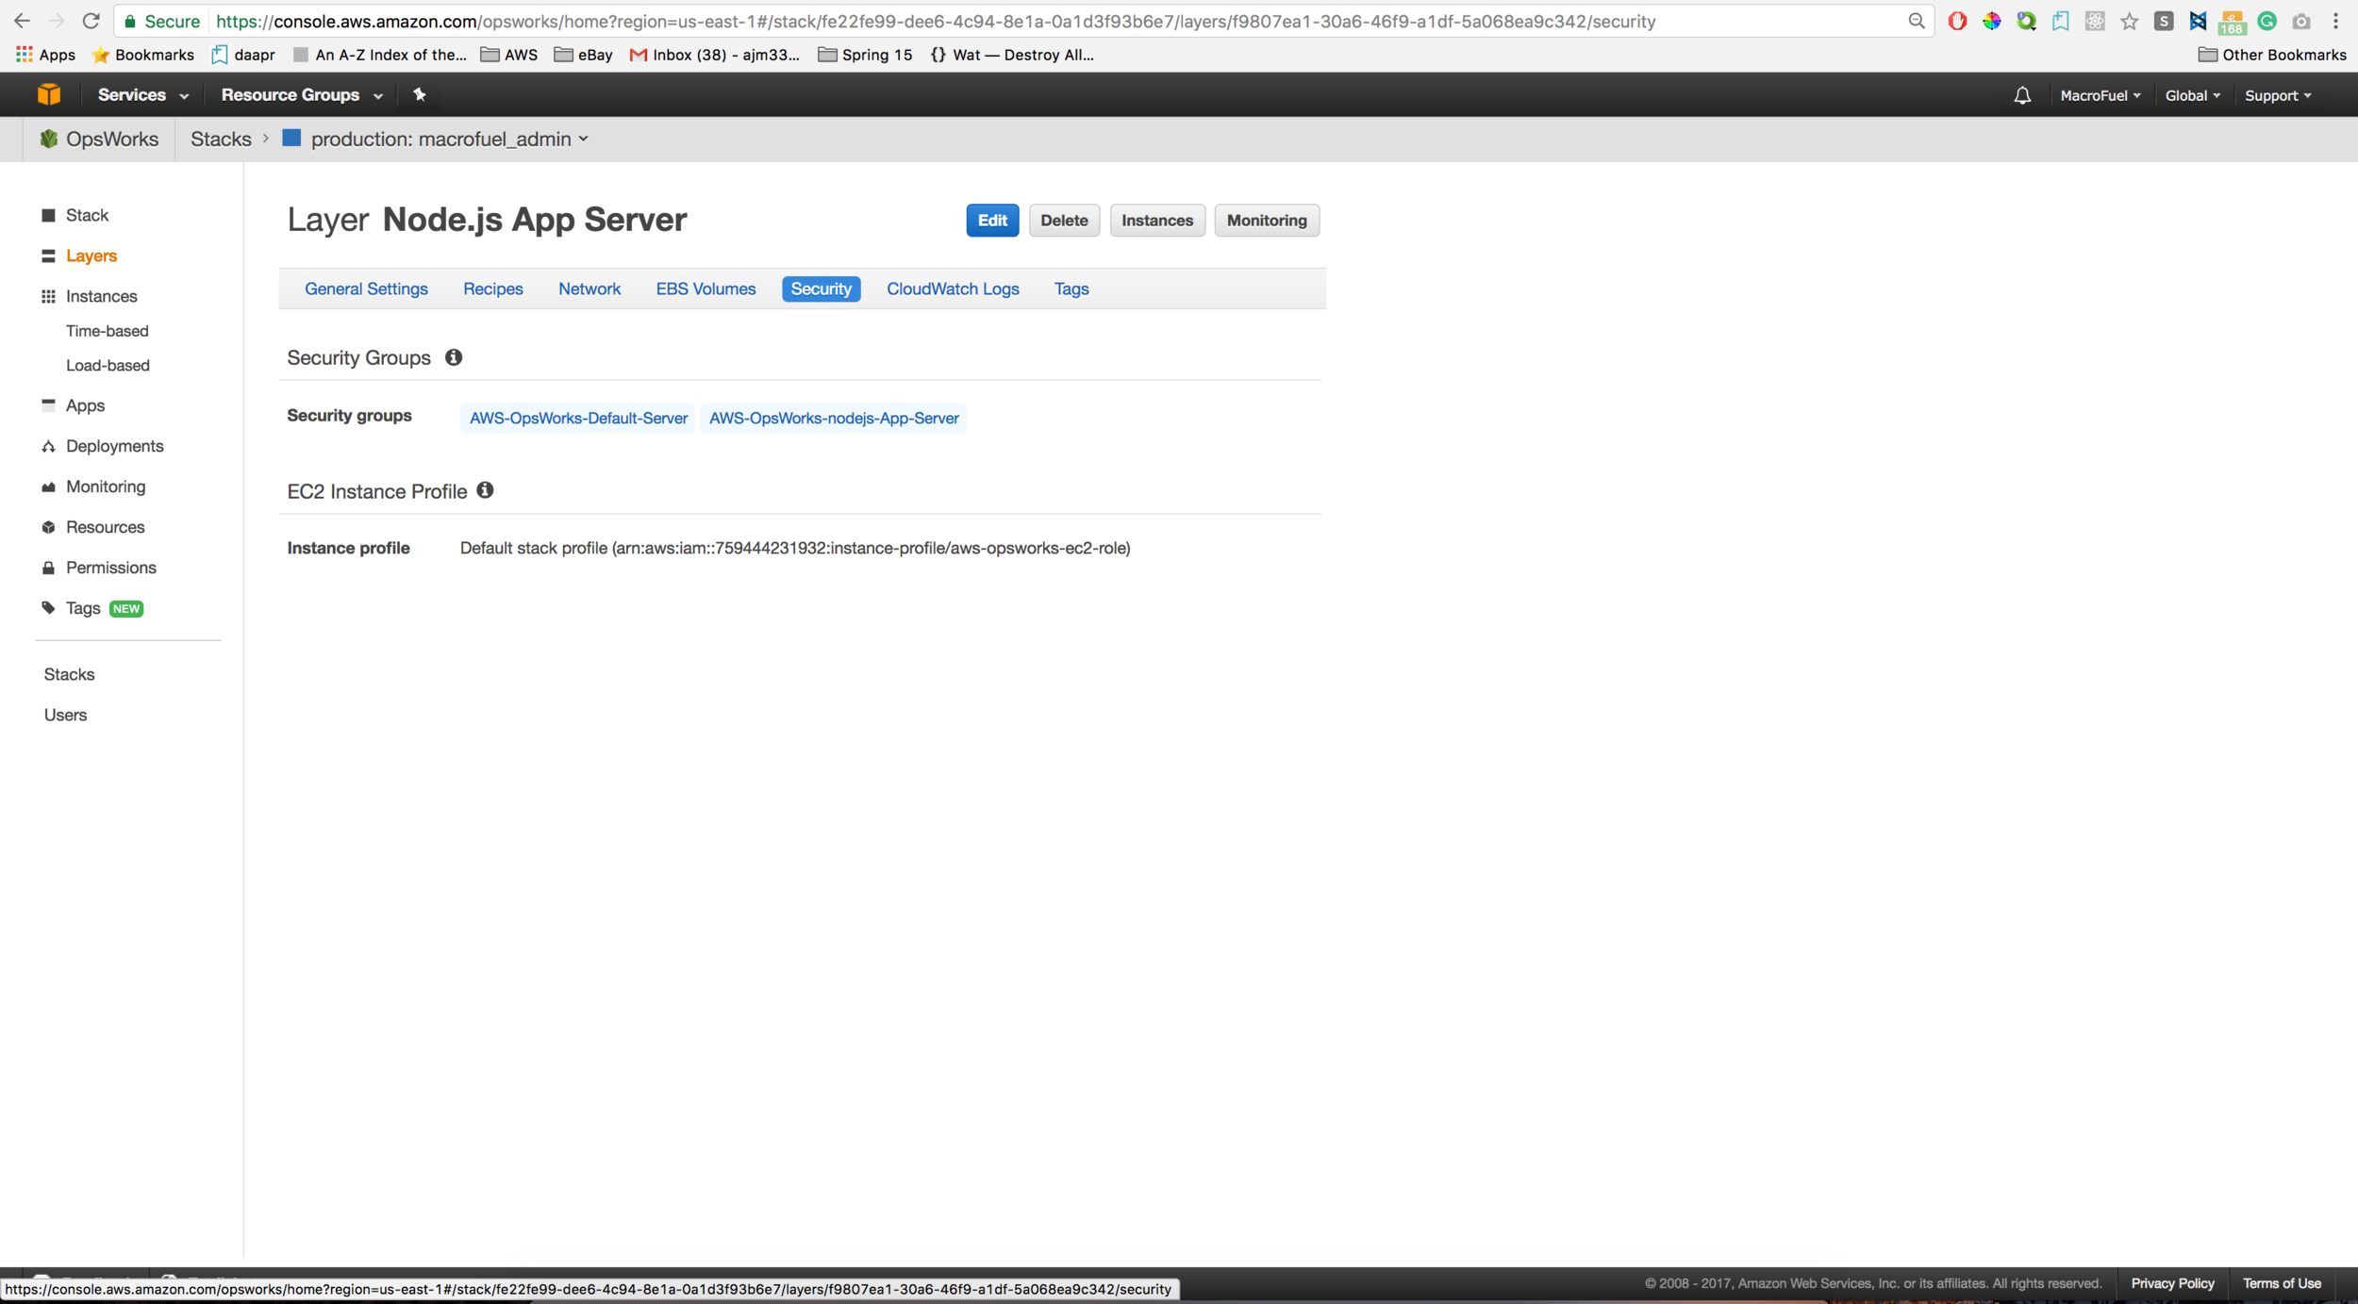The width and height of the screenshot is (2358, 1304).
Task: Open Time-based instances in sidebar
Action: tap(108, 331)
